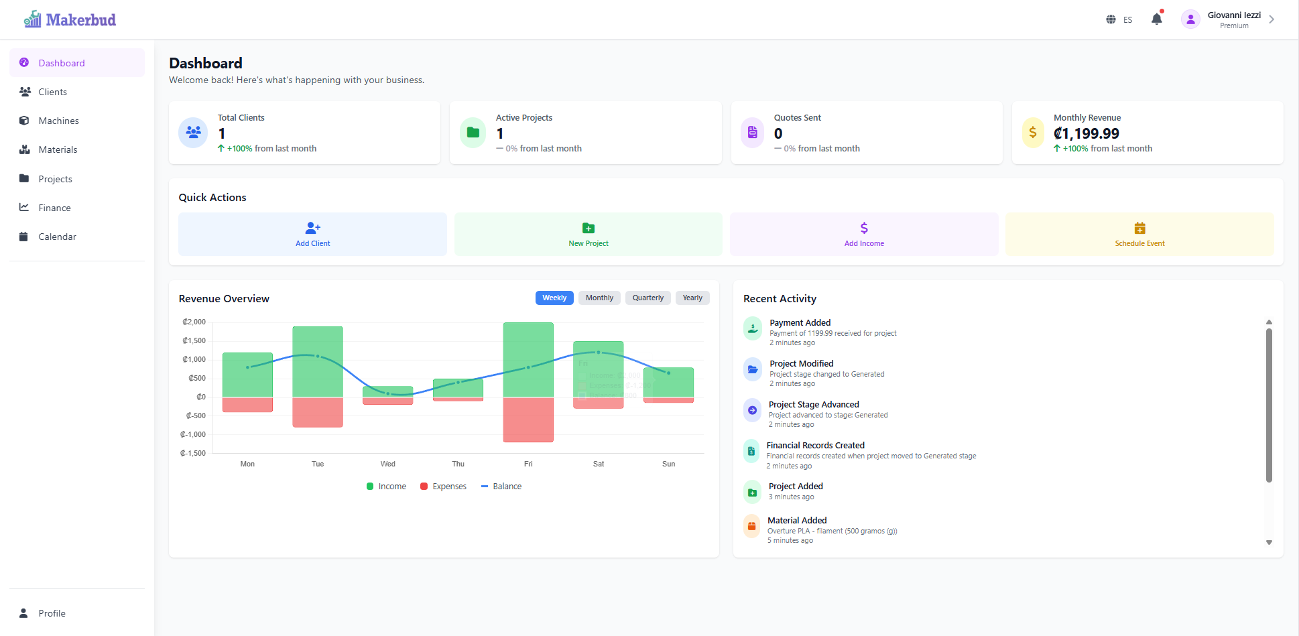Viewport: 1299px width, 636px height.
Task: Click the Makerbud logo
Action: tap(69, 19)
